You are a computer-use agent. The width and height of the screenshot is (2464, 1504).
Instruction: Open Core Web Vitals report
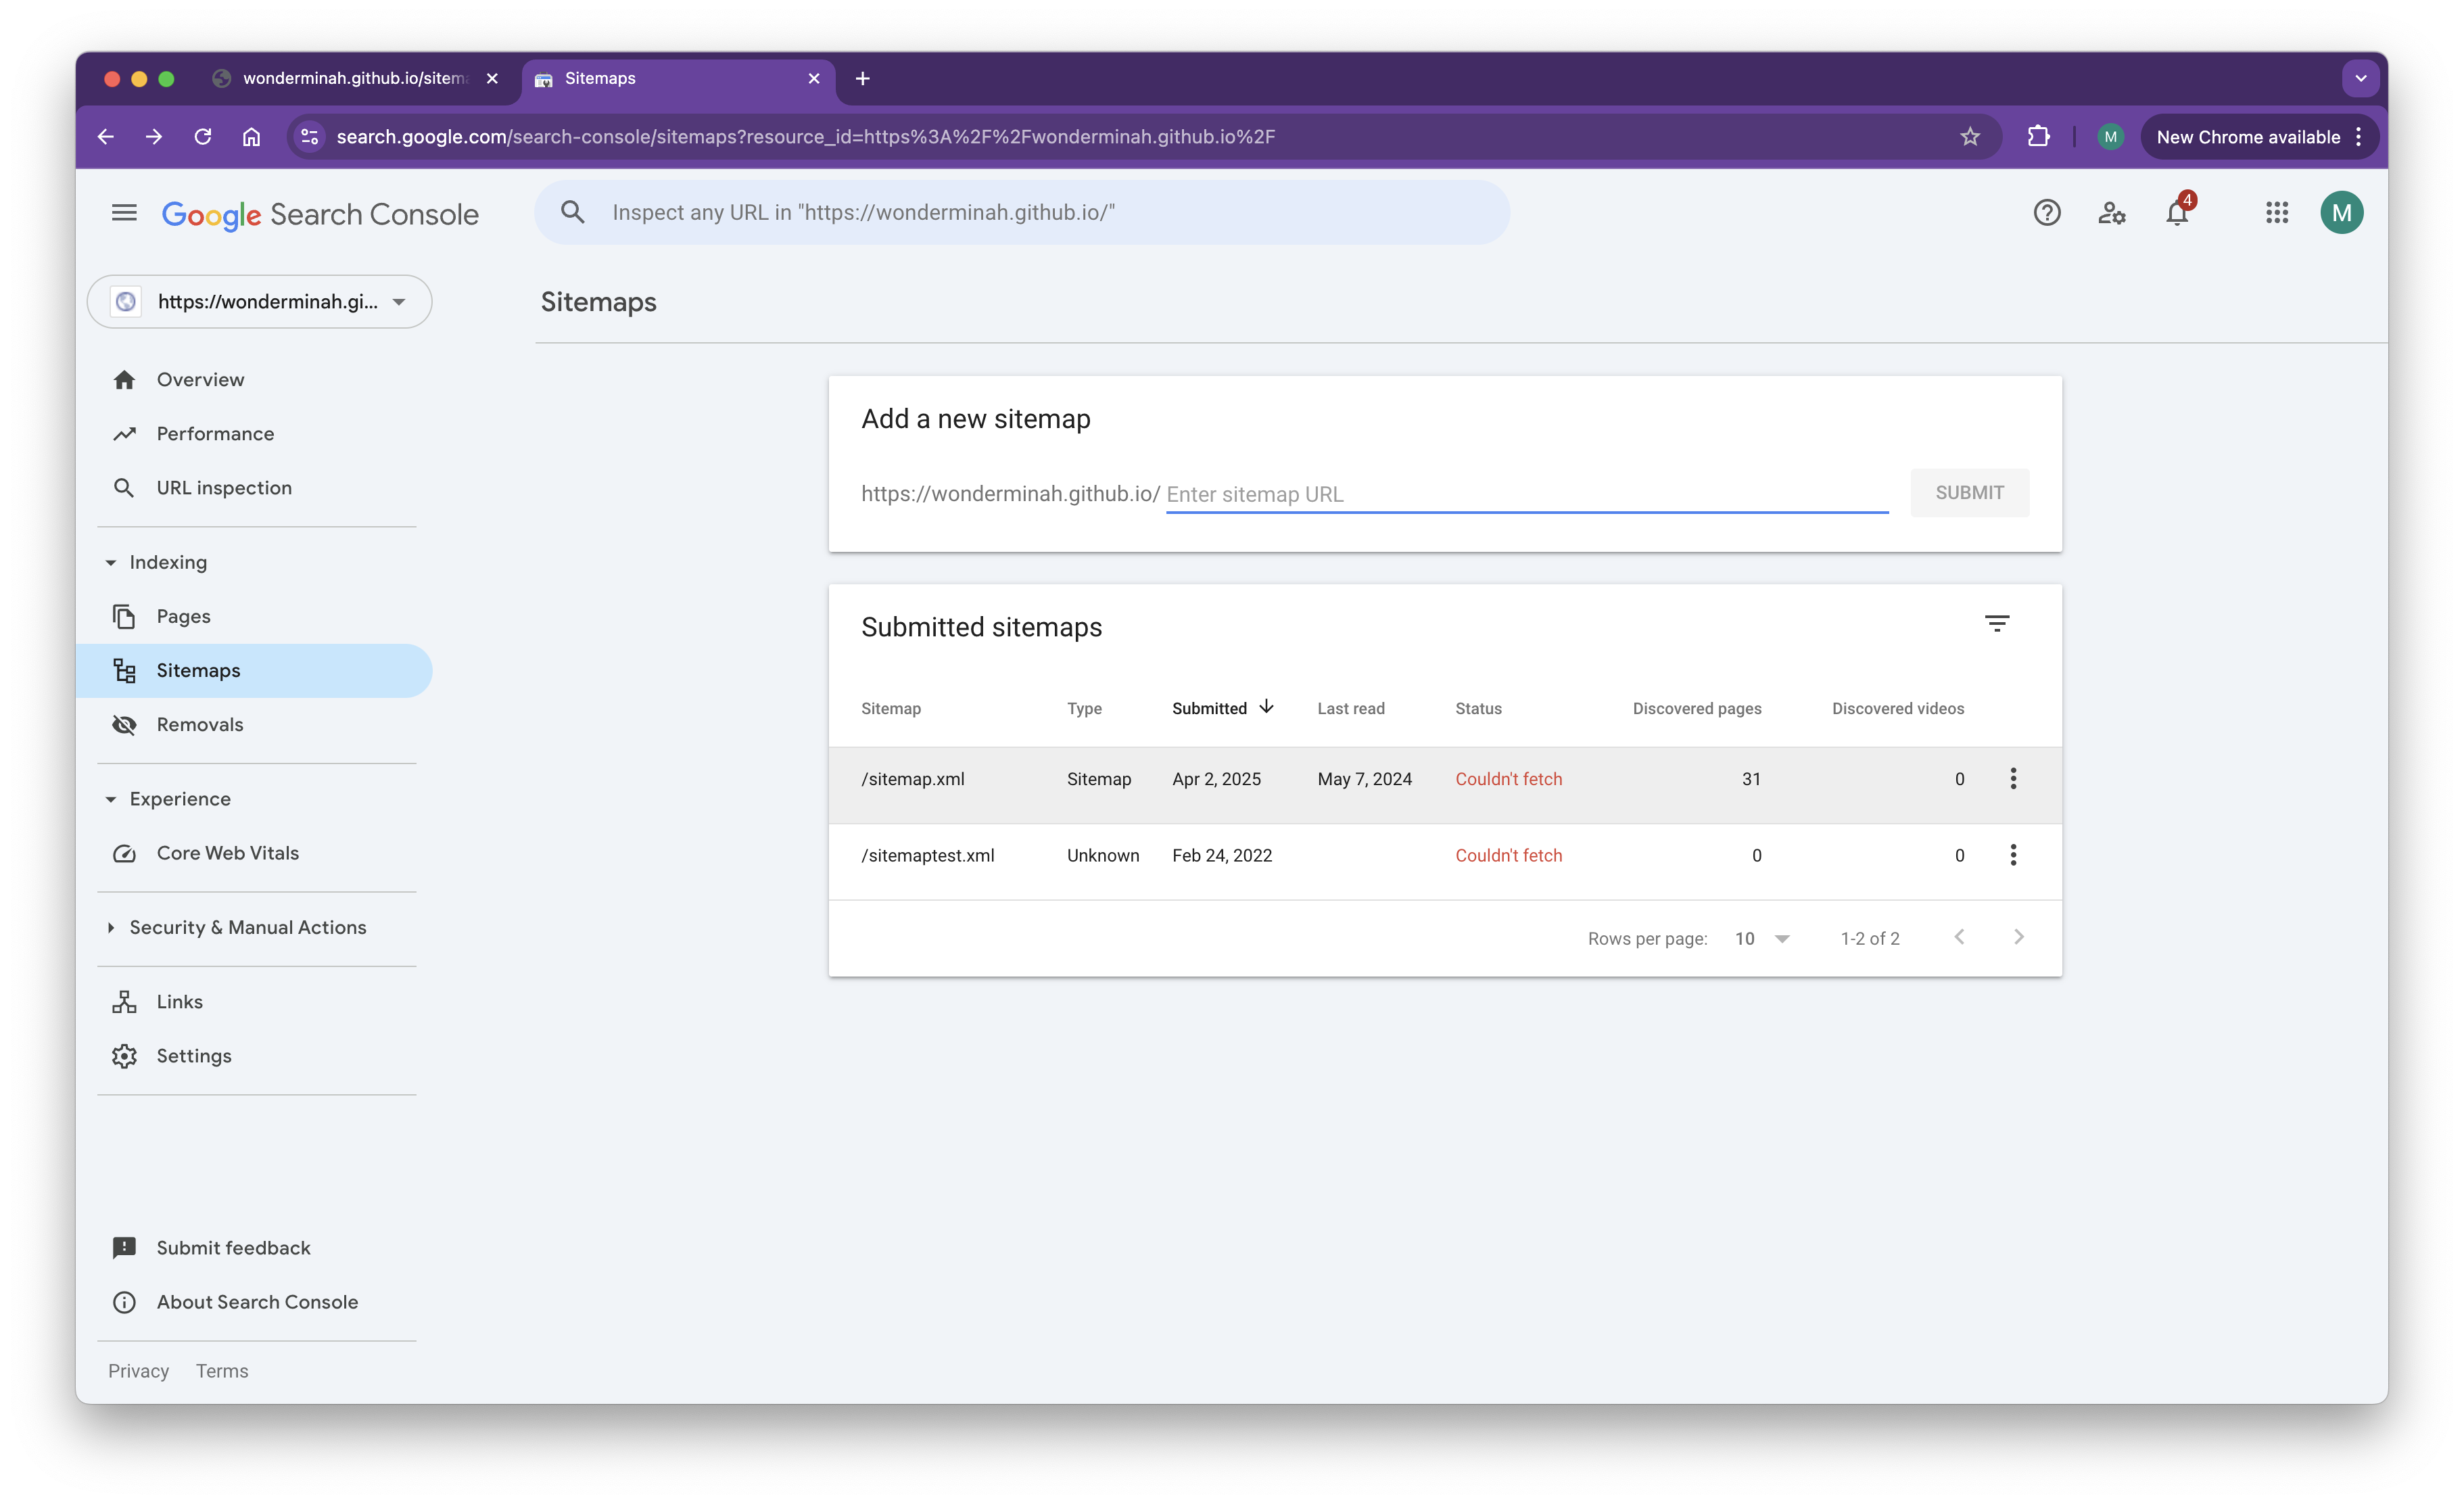pos(227,853)
